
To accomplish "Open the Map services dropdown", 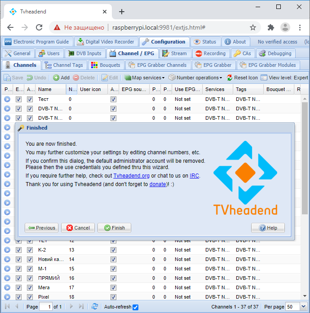I will (x=144, y=78).
